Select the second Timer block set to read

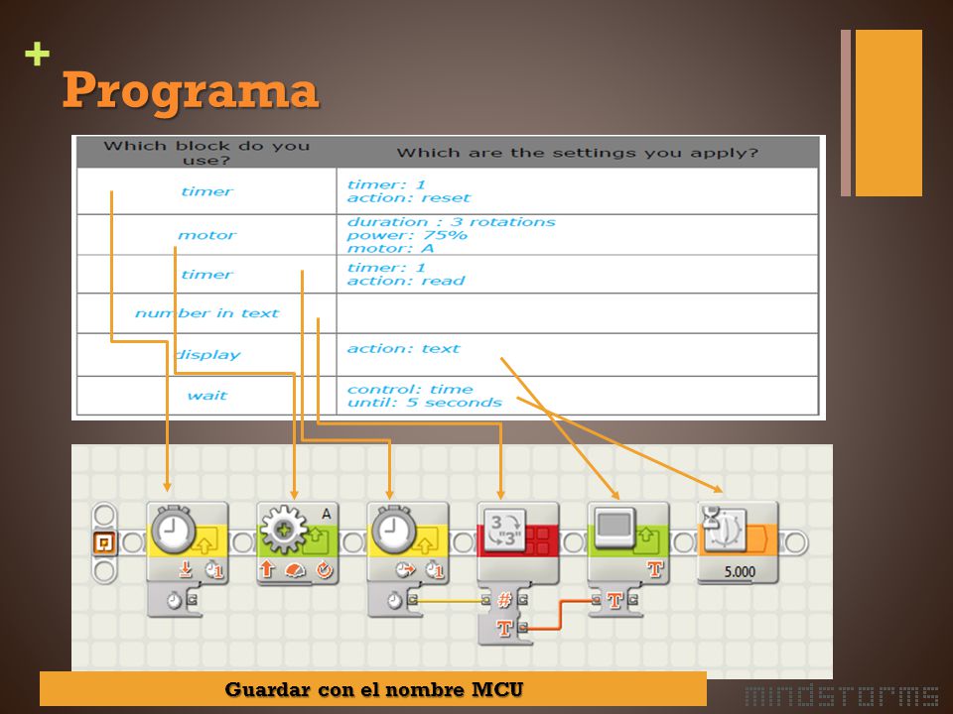point(408,543)
